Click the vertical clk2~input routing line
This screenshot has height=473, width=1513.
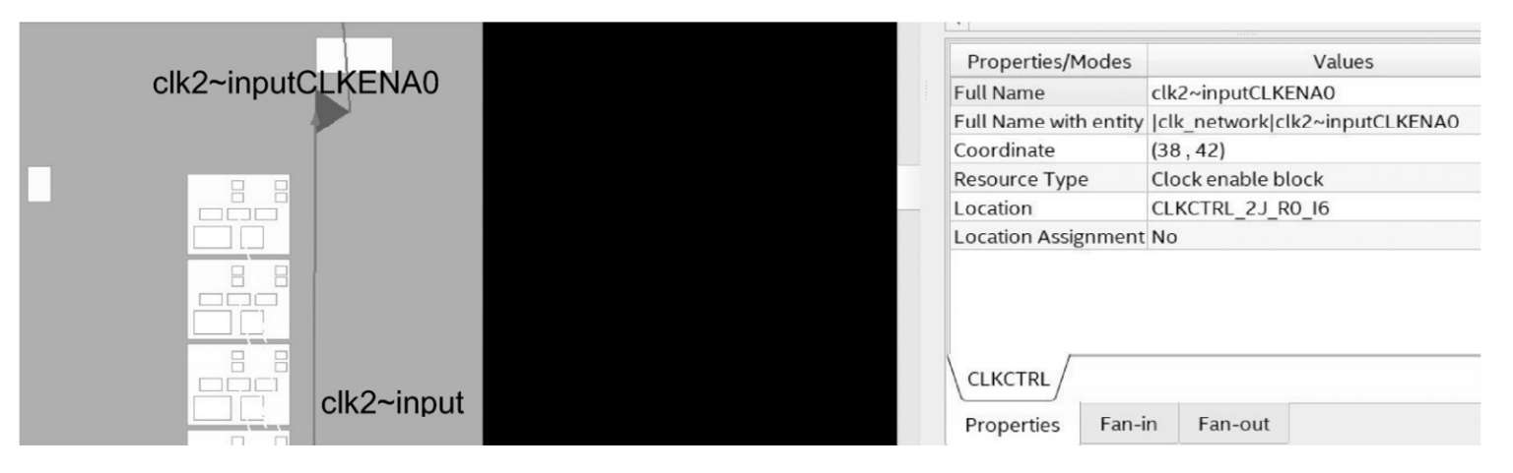coord(314,285)
